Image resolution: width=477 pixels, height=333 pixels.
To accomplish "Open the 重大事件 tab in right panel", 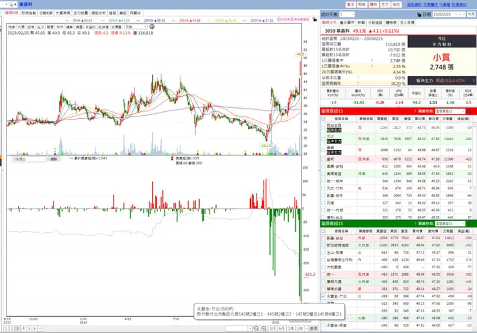I will click(347, 22).
